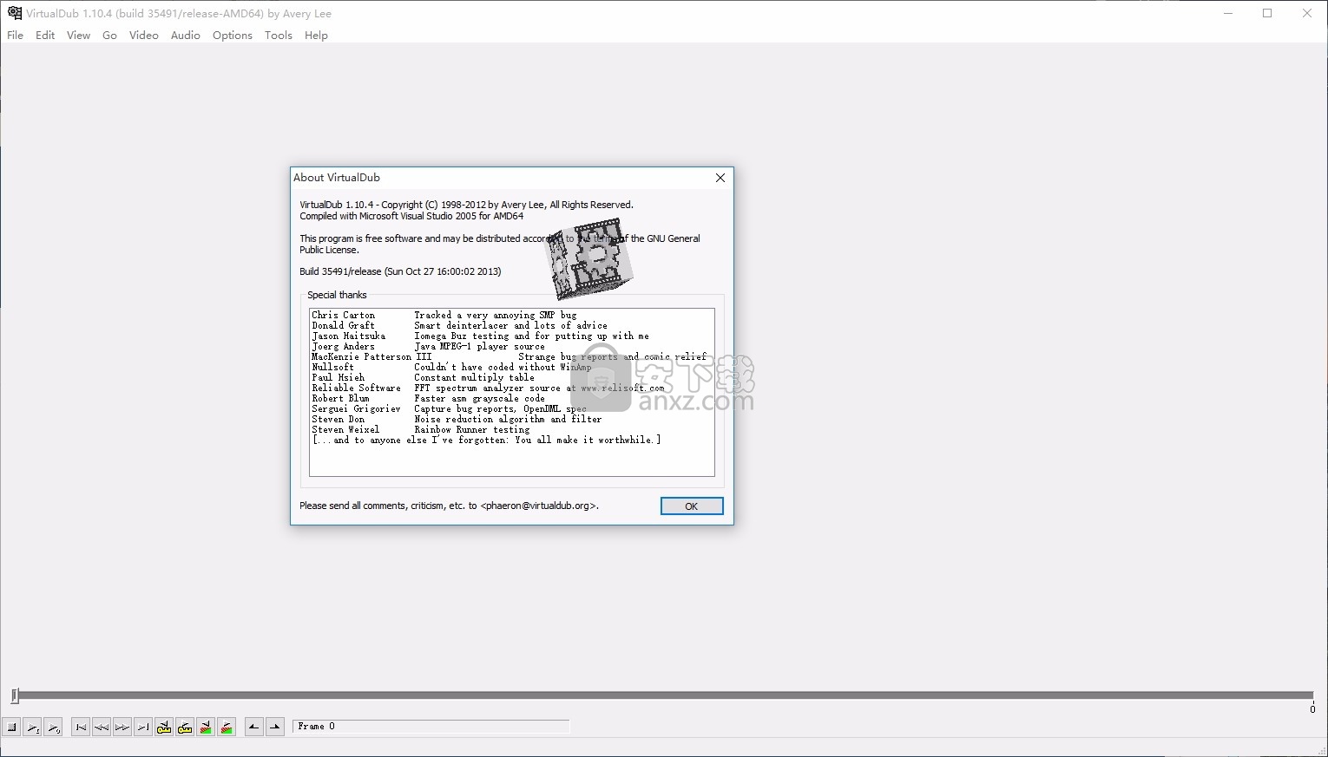Viewport: 1328px width, 757px height.
Task: Open the Video menu
Action: [144, 36]
